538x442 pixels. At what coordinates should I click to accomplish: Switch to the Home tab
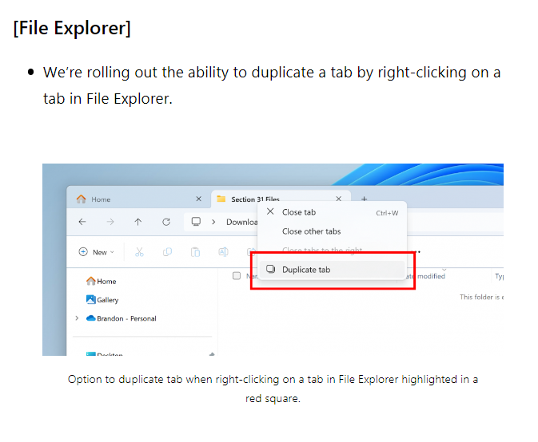pyautogui.click(x=138, y=199)
